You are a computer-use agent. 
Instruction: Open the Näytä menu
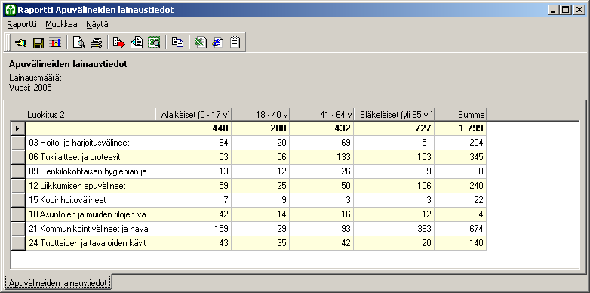pos(97,24)
